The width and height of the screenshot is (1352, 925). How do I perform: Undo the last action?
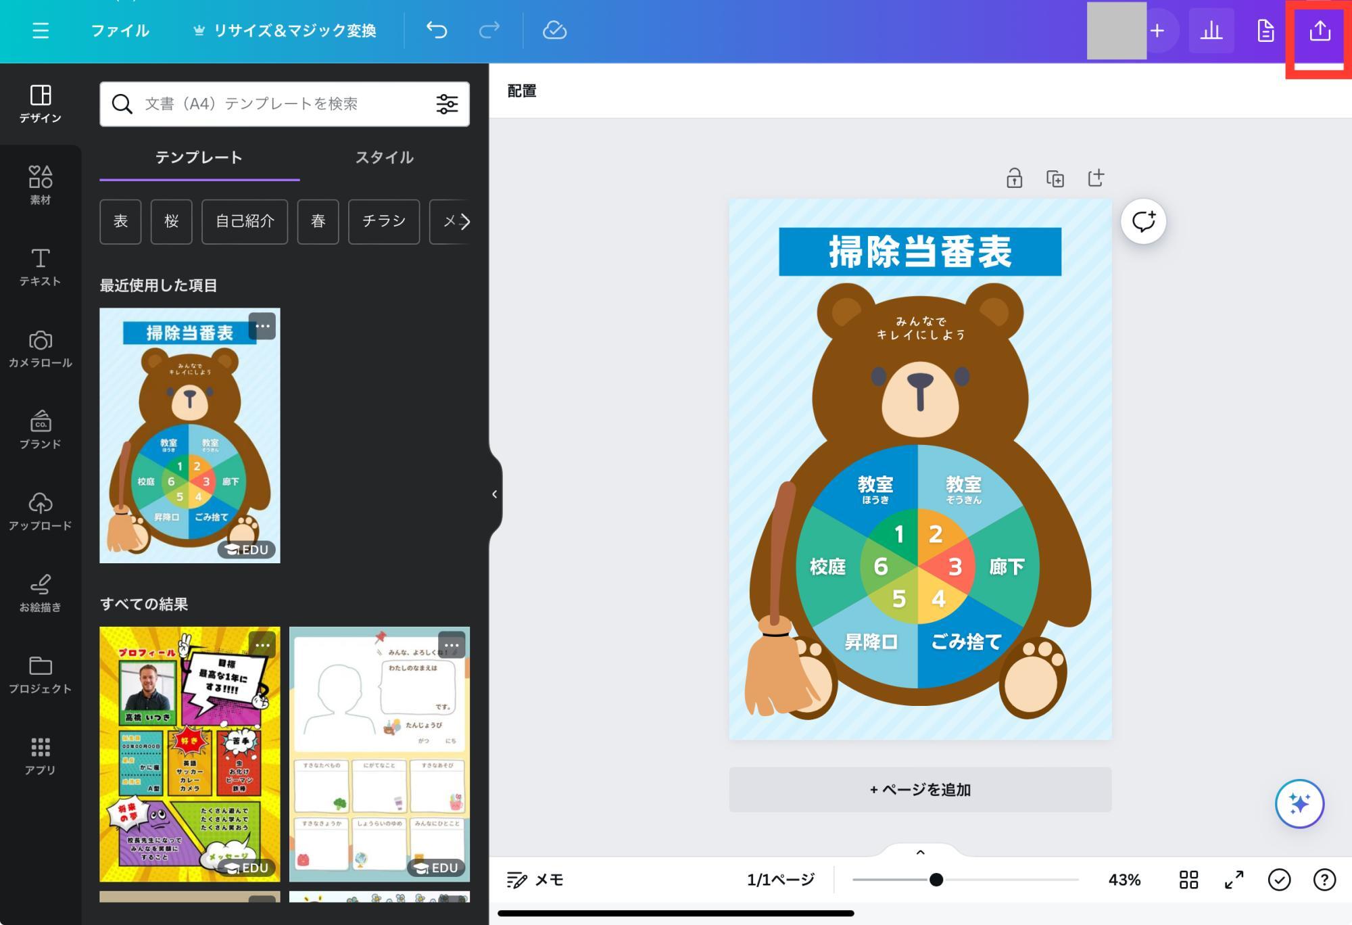437,30
